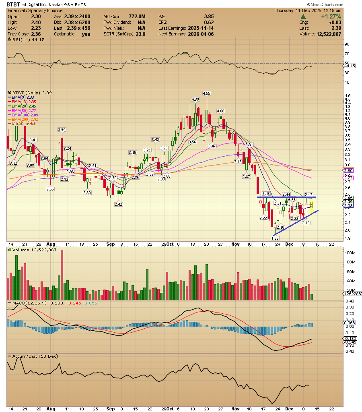Click the Bid quote 2.38 x 6200
Screen dimensions: 362x412
tap(77, 22)
